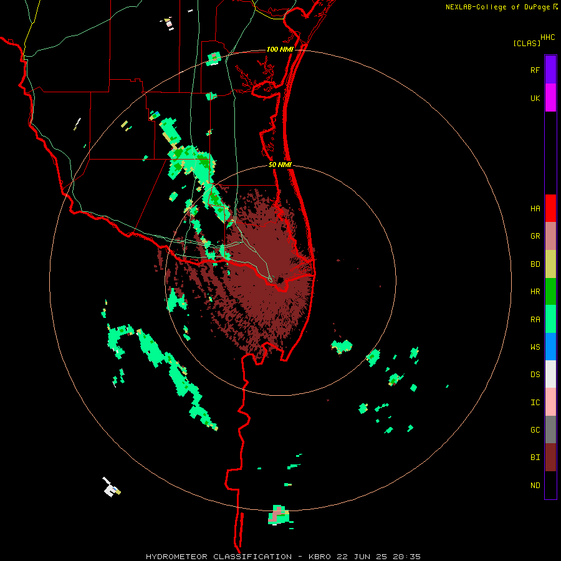
Task: Click the BD legend label
Action: [535, 264]
